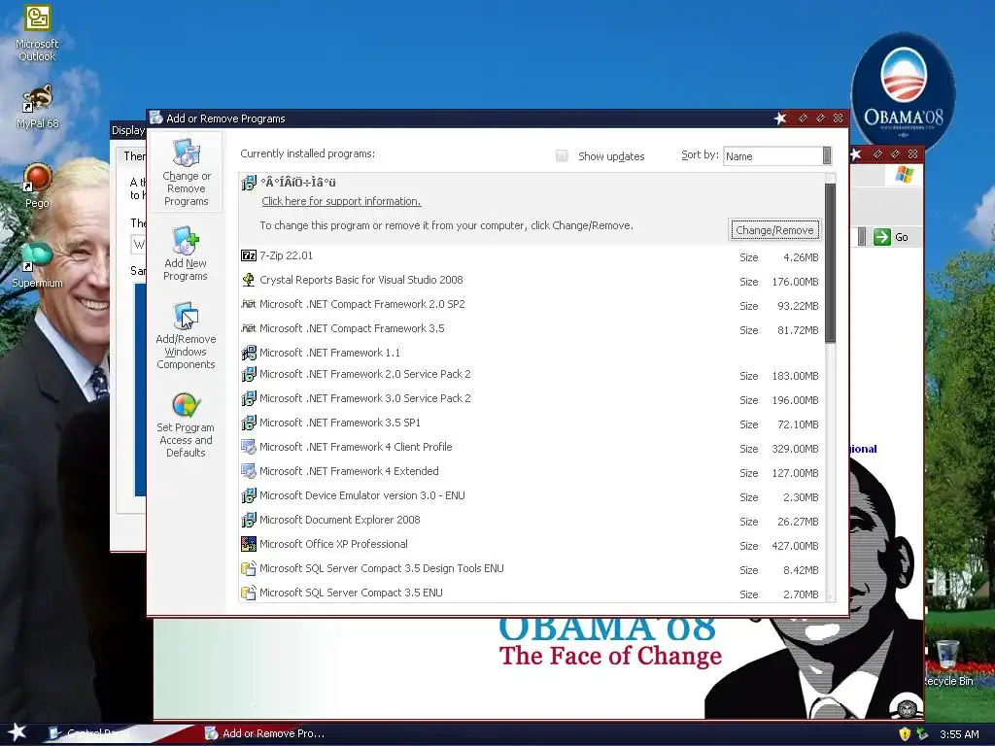Click the dropdown arrow left of Go button
Image resolution: width=995 pixels, height=746 pixels.
(x=862, y=237)
